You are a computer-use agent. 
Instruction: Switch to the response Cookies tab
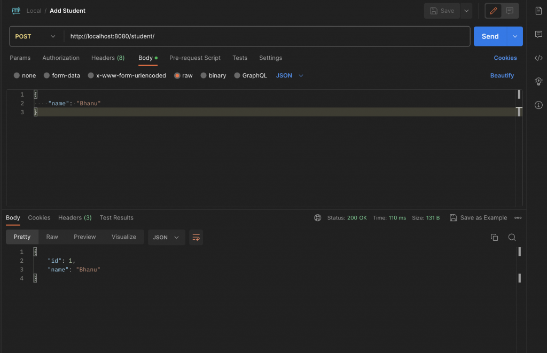[x=39, y=218]
